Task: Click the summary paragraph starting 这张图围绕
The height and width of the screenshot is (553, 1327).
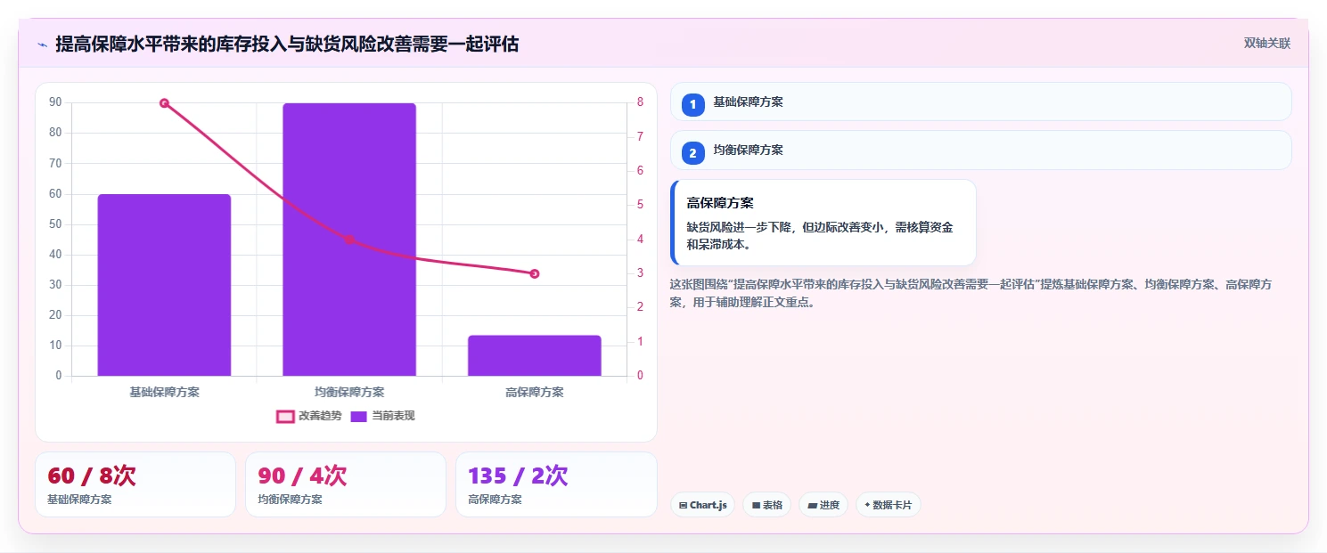Action: (971, 293)
